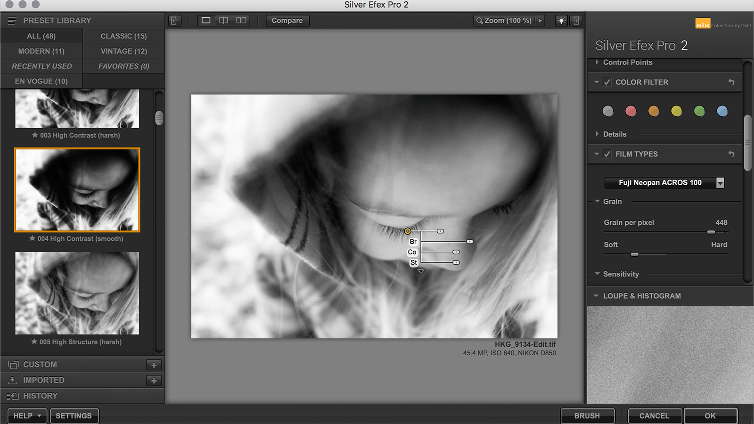
Task: Click the Cancel button
Action: (x=654, y=416)
